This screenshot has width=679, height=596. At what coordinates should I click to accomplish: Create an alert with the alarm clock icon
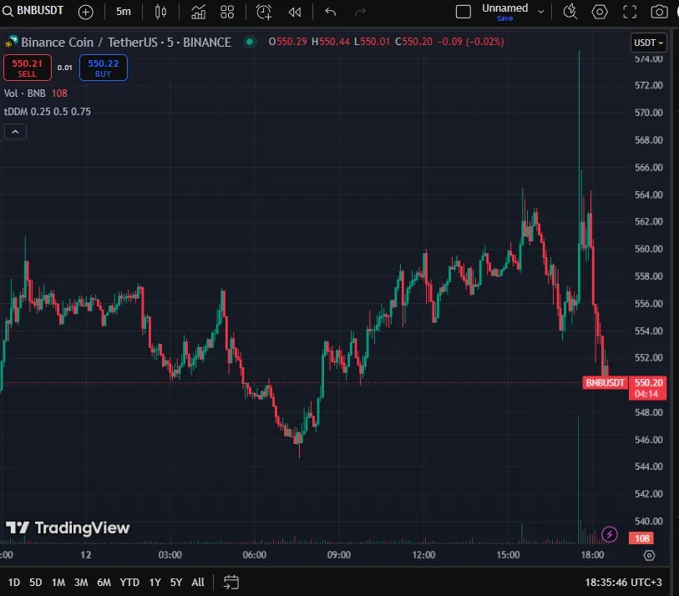click(x=264, y=12)
